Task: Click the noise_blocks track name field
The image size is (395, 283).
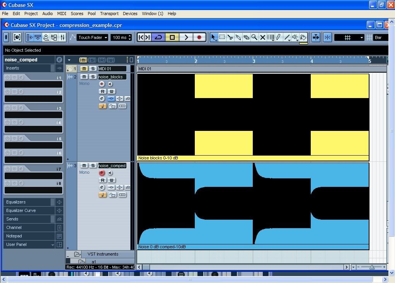Action: pyautogui.click(x=112, y=77)
